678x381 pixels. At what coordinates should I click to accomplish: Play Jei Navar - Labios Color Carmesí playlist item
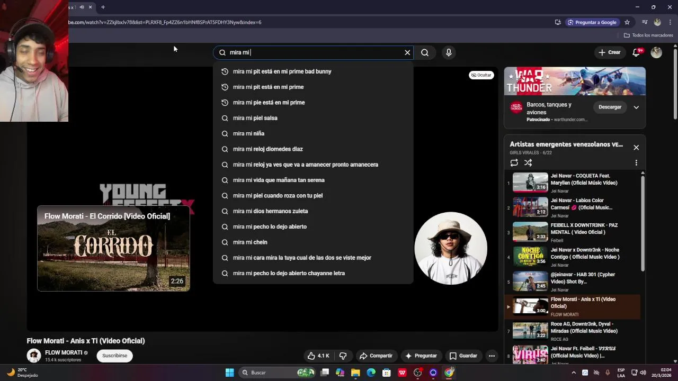(573, 207)
